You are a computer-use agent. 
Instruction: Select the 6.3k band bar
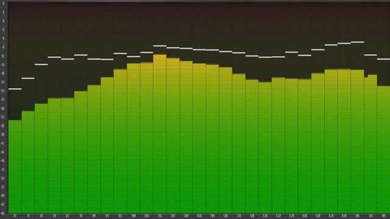pyautogui.click(x=331, y=141)
